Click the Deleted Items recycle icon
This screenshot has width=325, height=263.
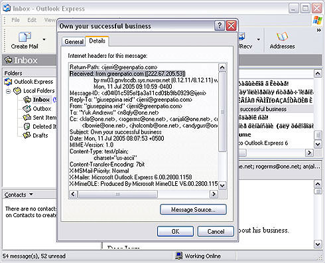[27, 126]
